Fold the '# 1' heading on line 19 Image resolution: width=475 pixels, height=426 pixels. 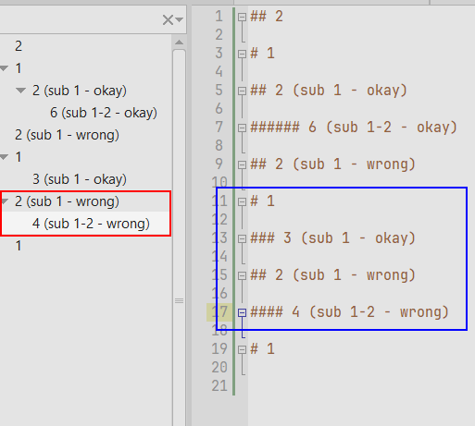point(243,349)
